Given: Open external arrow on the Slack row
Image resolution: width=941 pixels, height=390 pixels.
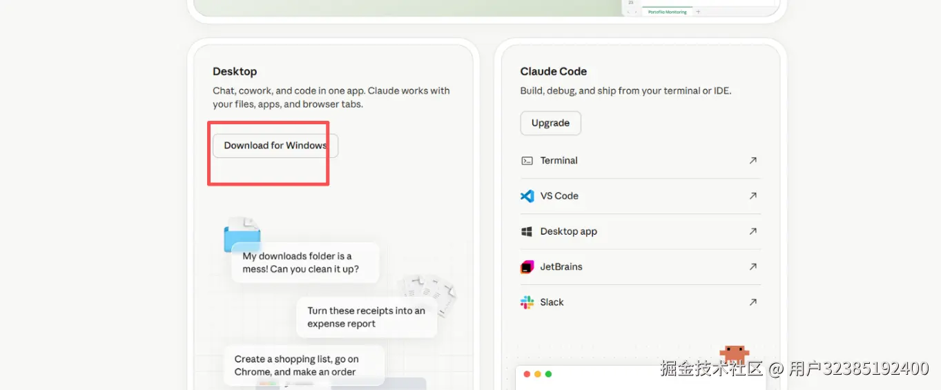Looking at the screenshot, I should [x=753, y=302].
